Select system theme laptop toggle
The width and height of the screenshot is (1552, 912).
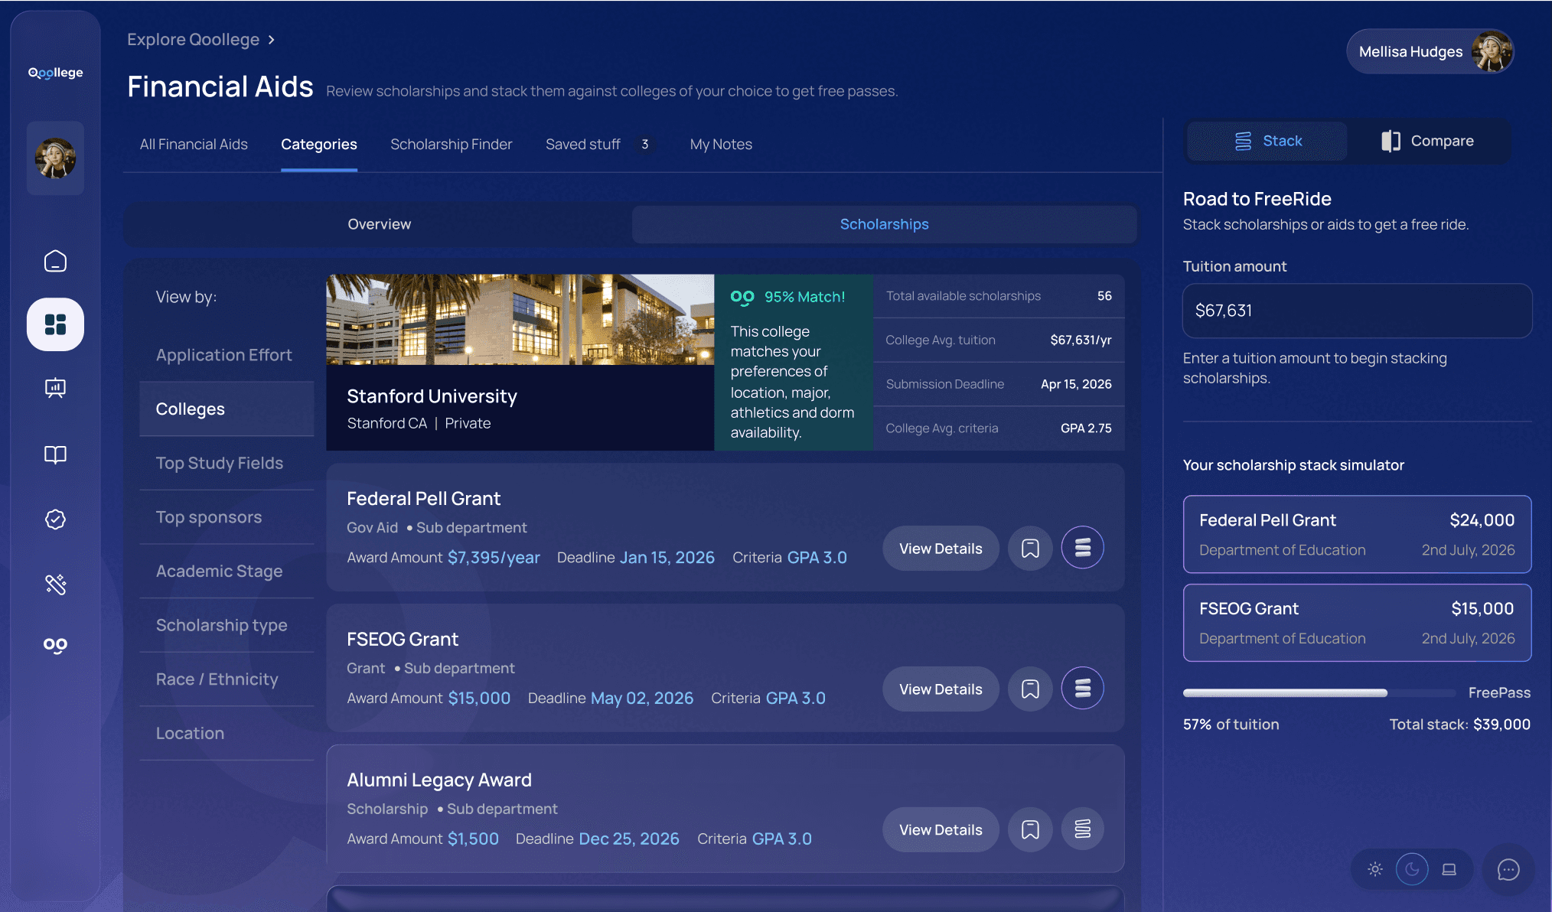tap(1449, 870)
